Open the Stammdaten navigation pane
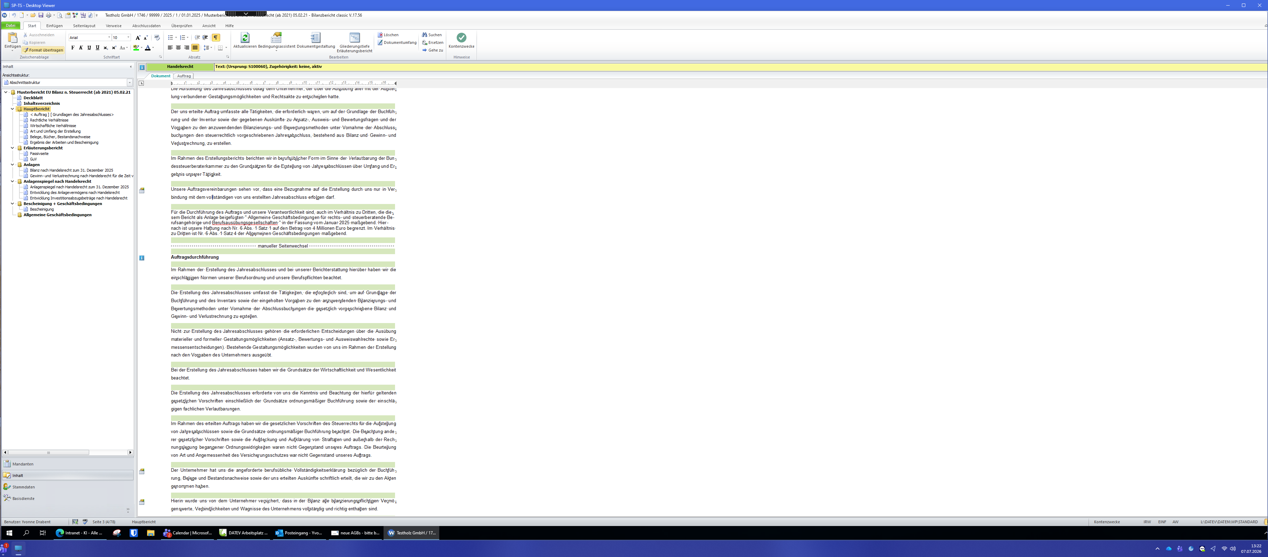This screenshot has height=557, width=1268. (68, 487)
